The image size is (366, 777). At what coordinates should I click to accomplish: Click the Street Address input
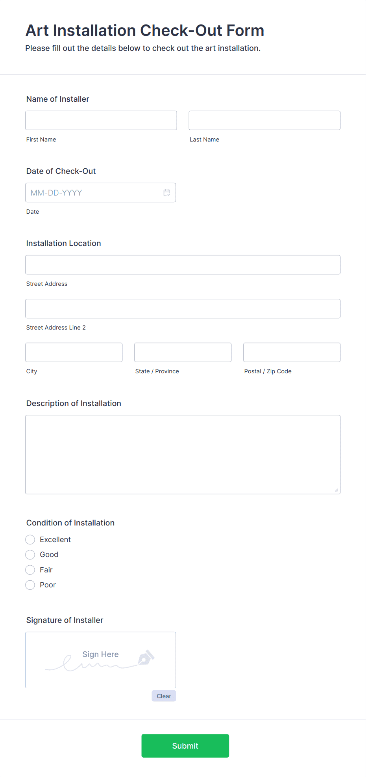183,265
